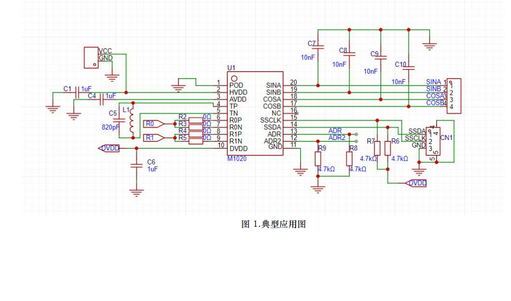
Task: Select the CN1 connector component
Action: (431, 141)
